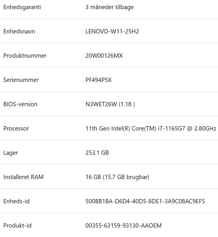Click the Produktnummer label
The height and width of the screenshot is (237, 218).
point(25,56)
